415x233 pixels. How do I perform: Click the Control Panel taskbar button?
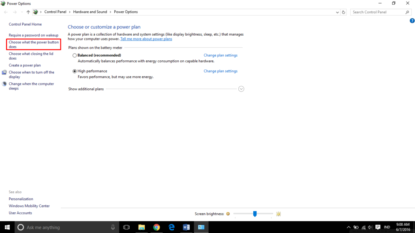(x=201, y=227)
